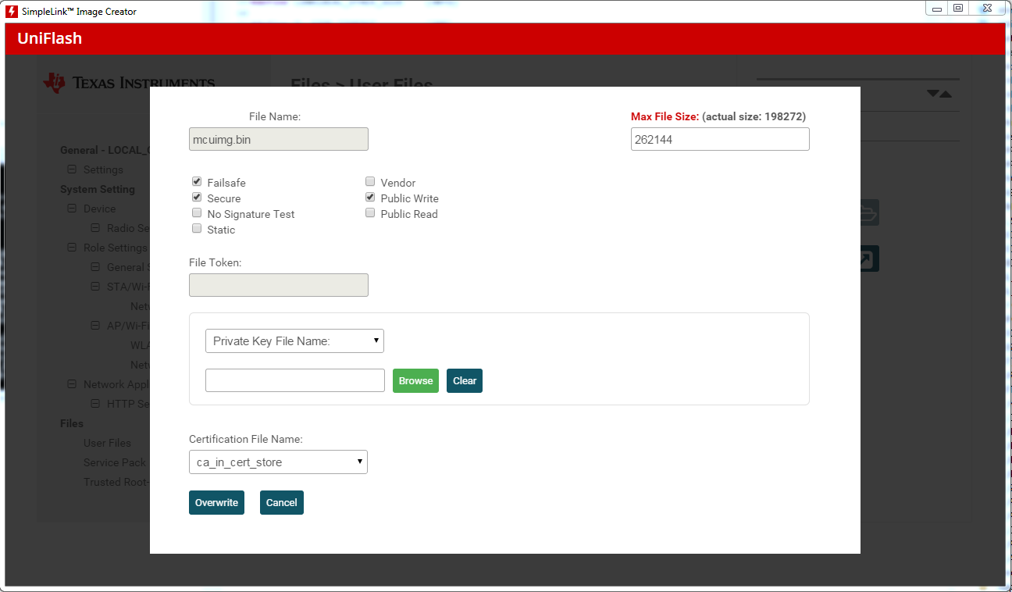Click the File Token input field
Screen dimensions: 1012x592
click(x=279, y=285)
